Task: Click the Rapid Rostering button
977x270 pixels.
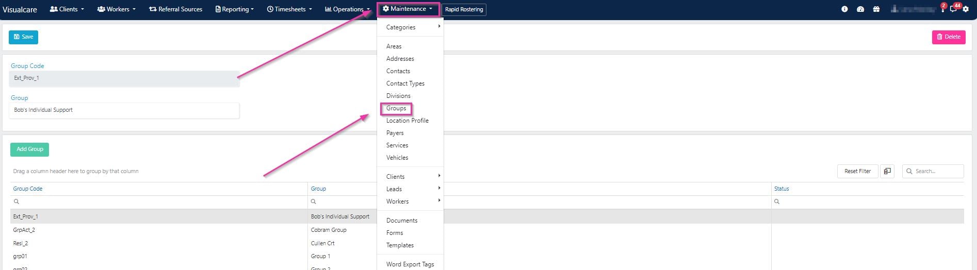Action: coord(464,9)
